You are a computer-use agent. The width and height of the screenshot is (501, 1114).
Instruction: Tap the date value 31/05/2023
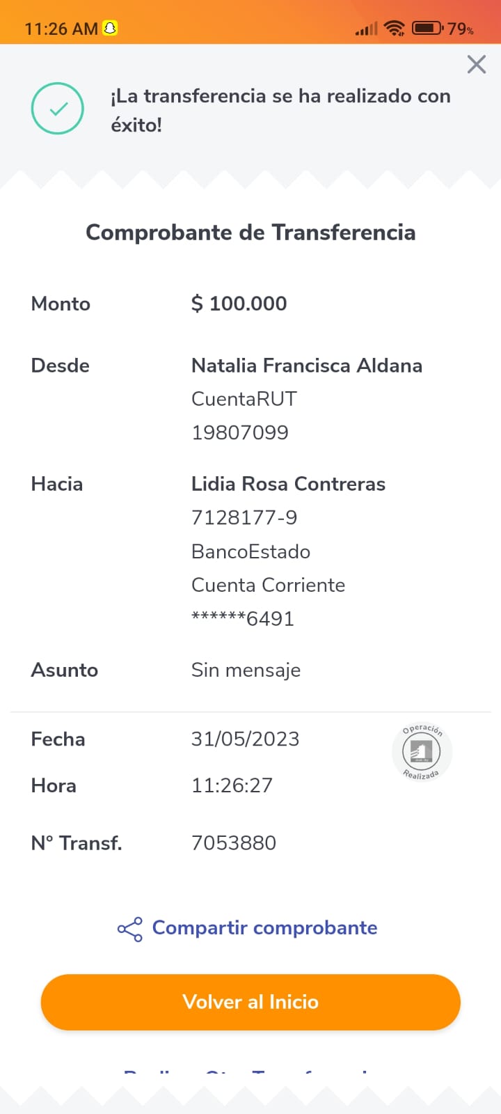point(245,739)
